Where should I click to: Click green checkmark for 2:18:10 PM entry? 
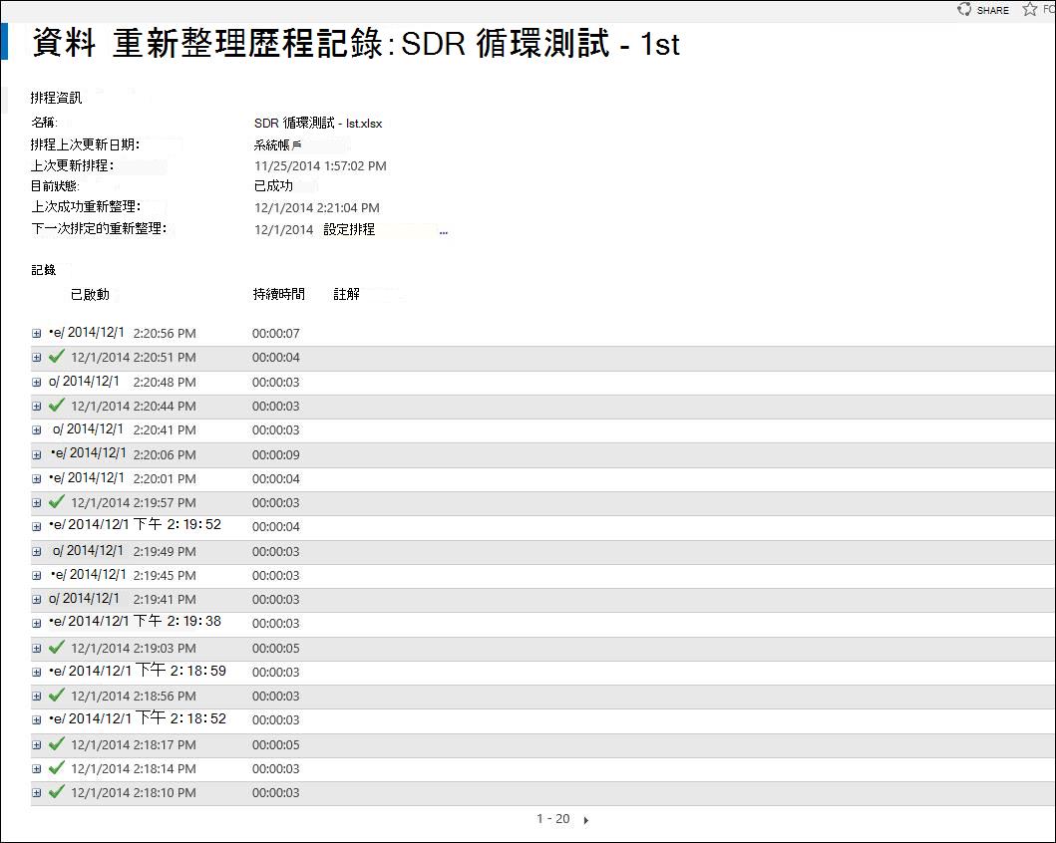click(x=57, y=792)
